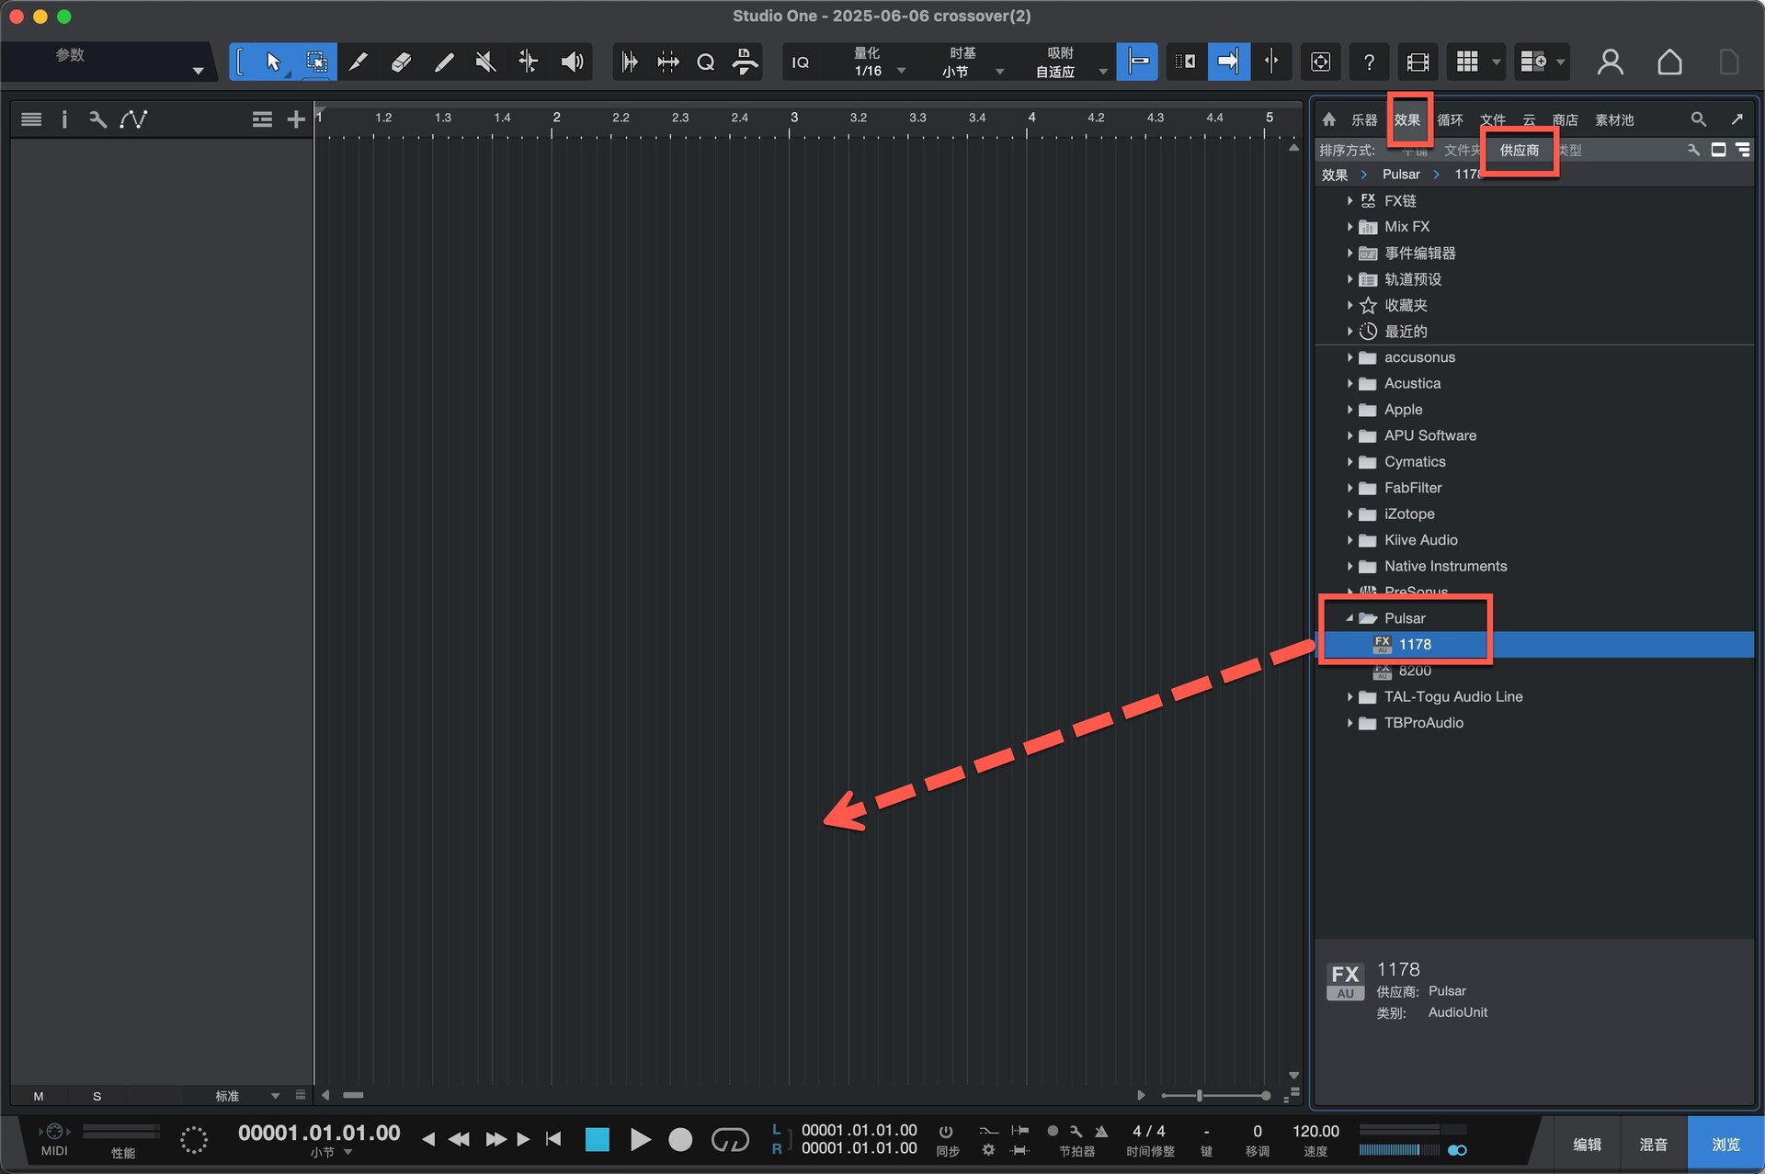Expand the iZotope folder
This screenshot has width=1765, height=1174.
(1349, 514)
